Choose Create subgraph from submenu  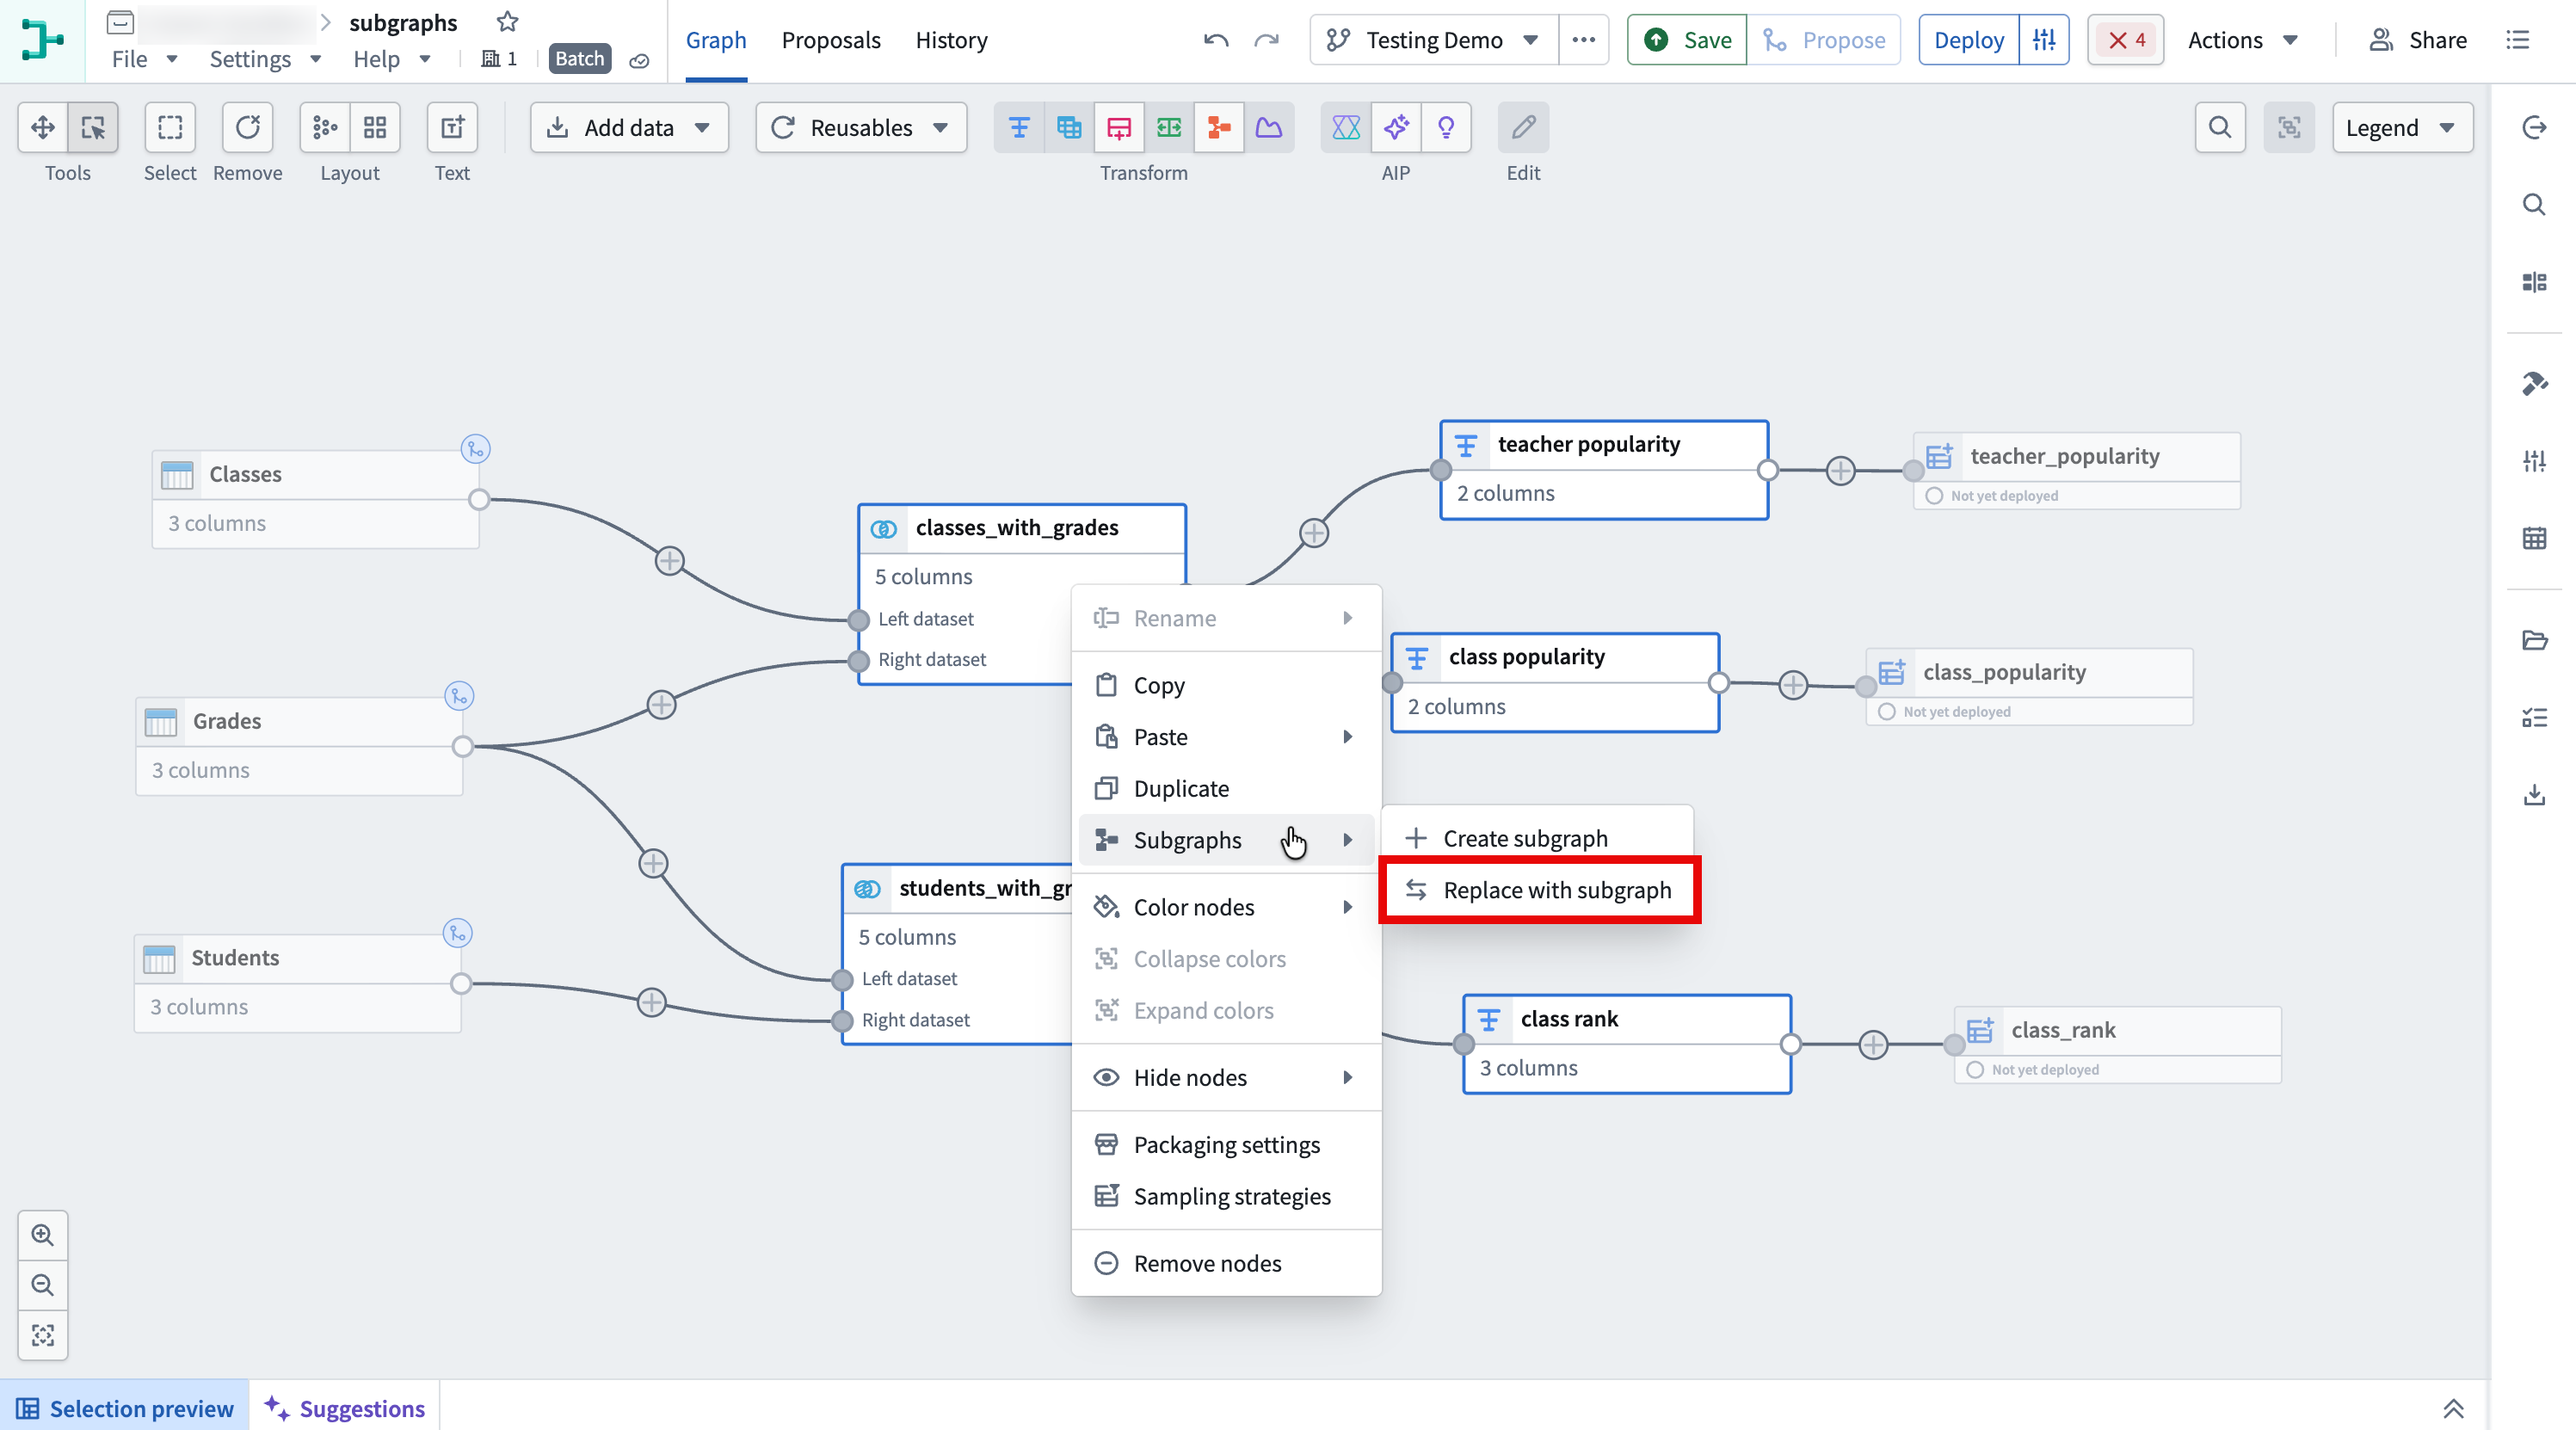click(x=1539, y=838)
